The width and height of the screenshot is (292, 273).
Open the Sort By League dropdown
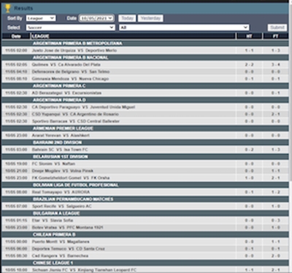click(x=41, y=18)
